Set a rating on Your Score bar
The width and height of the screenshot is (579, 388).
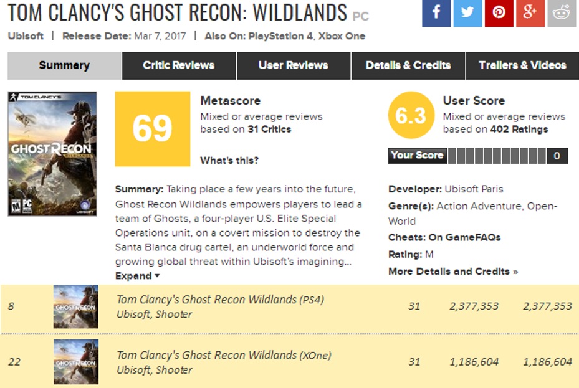click(x=497, y=156)
